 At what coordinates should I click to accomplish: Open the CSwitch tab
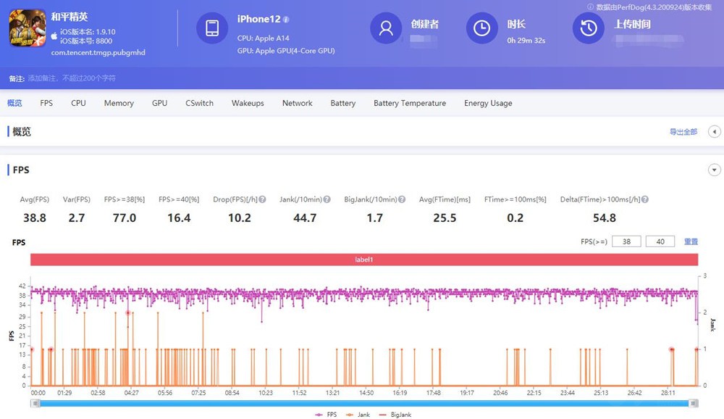coord(200,103)
